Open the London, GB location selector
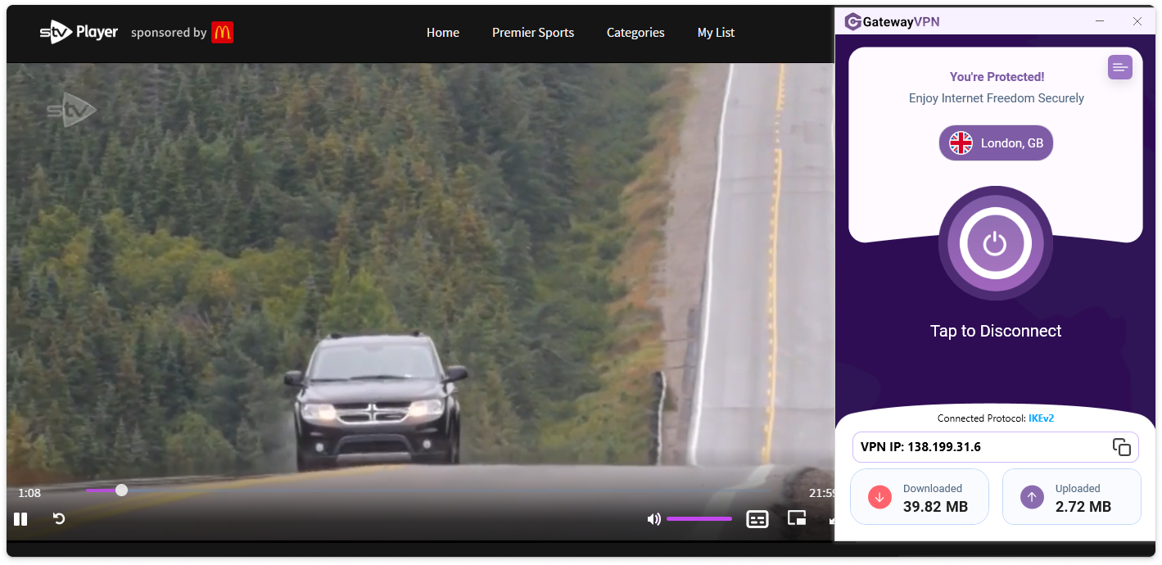Image resolution: width=1162 pixels, height=565 pixels. [x=996, y=143]
